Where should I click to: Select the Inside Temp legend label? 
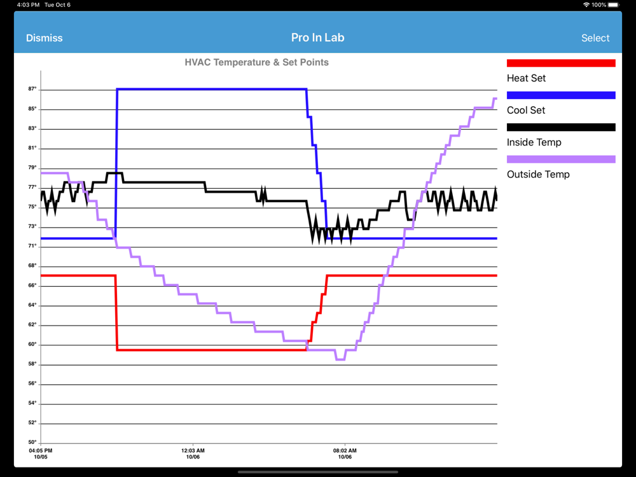pos(534,142)
